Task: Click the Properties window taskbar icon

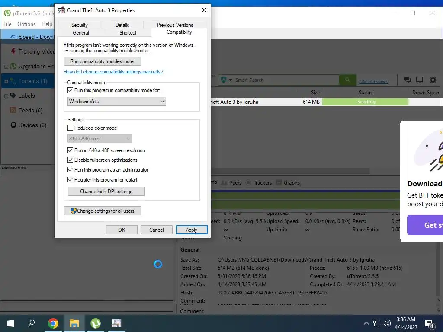Action: (116, 323)
